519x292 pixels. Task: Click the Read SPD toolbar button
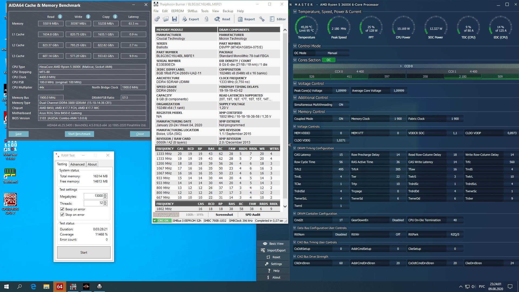pyautogui.click(x=222, y=19)
